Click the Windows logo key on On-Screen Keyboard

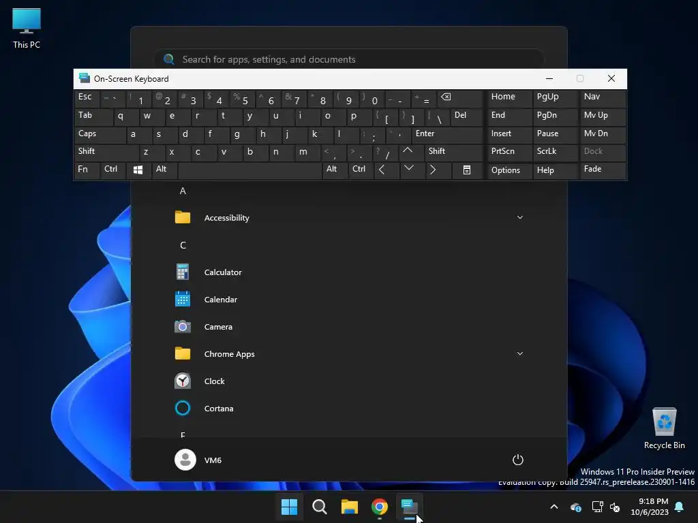point(138,170)
